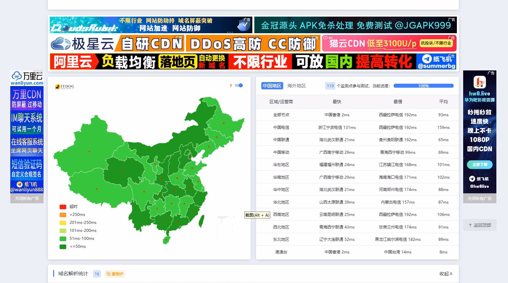Click the lightning marker on Hainan island

[x=166, y=239]
